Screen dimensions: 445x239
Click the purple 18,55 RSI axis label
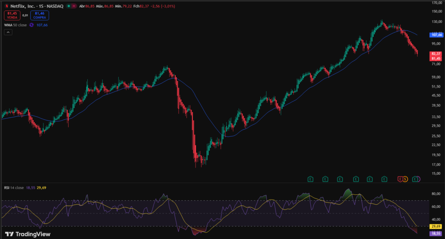[436, 234]
